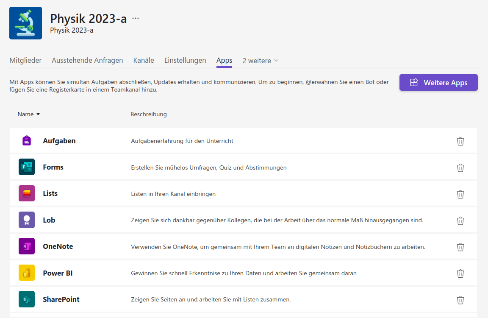
Task: Click description 'Zeigen Sie Seiten an und arbeiten'
Action: tap(211, 299)
